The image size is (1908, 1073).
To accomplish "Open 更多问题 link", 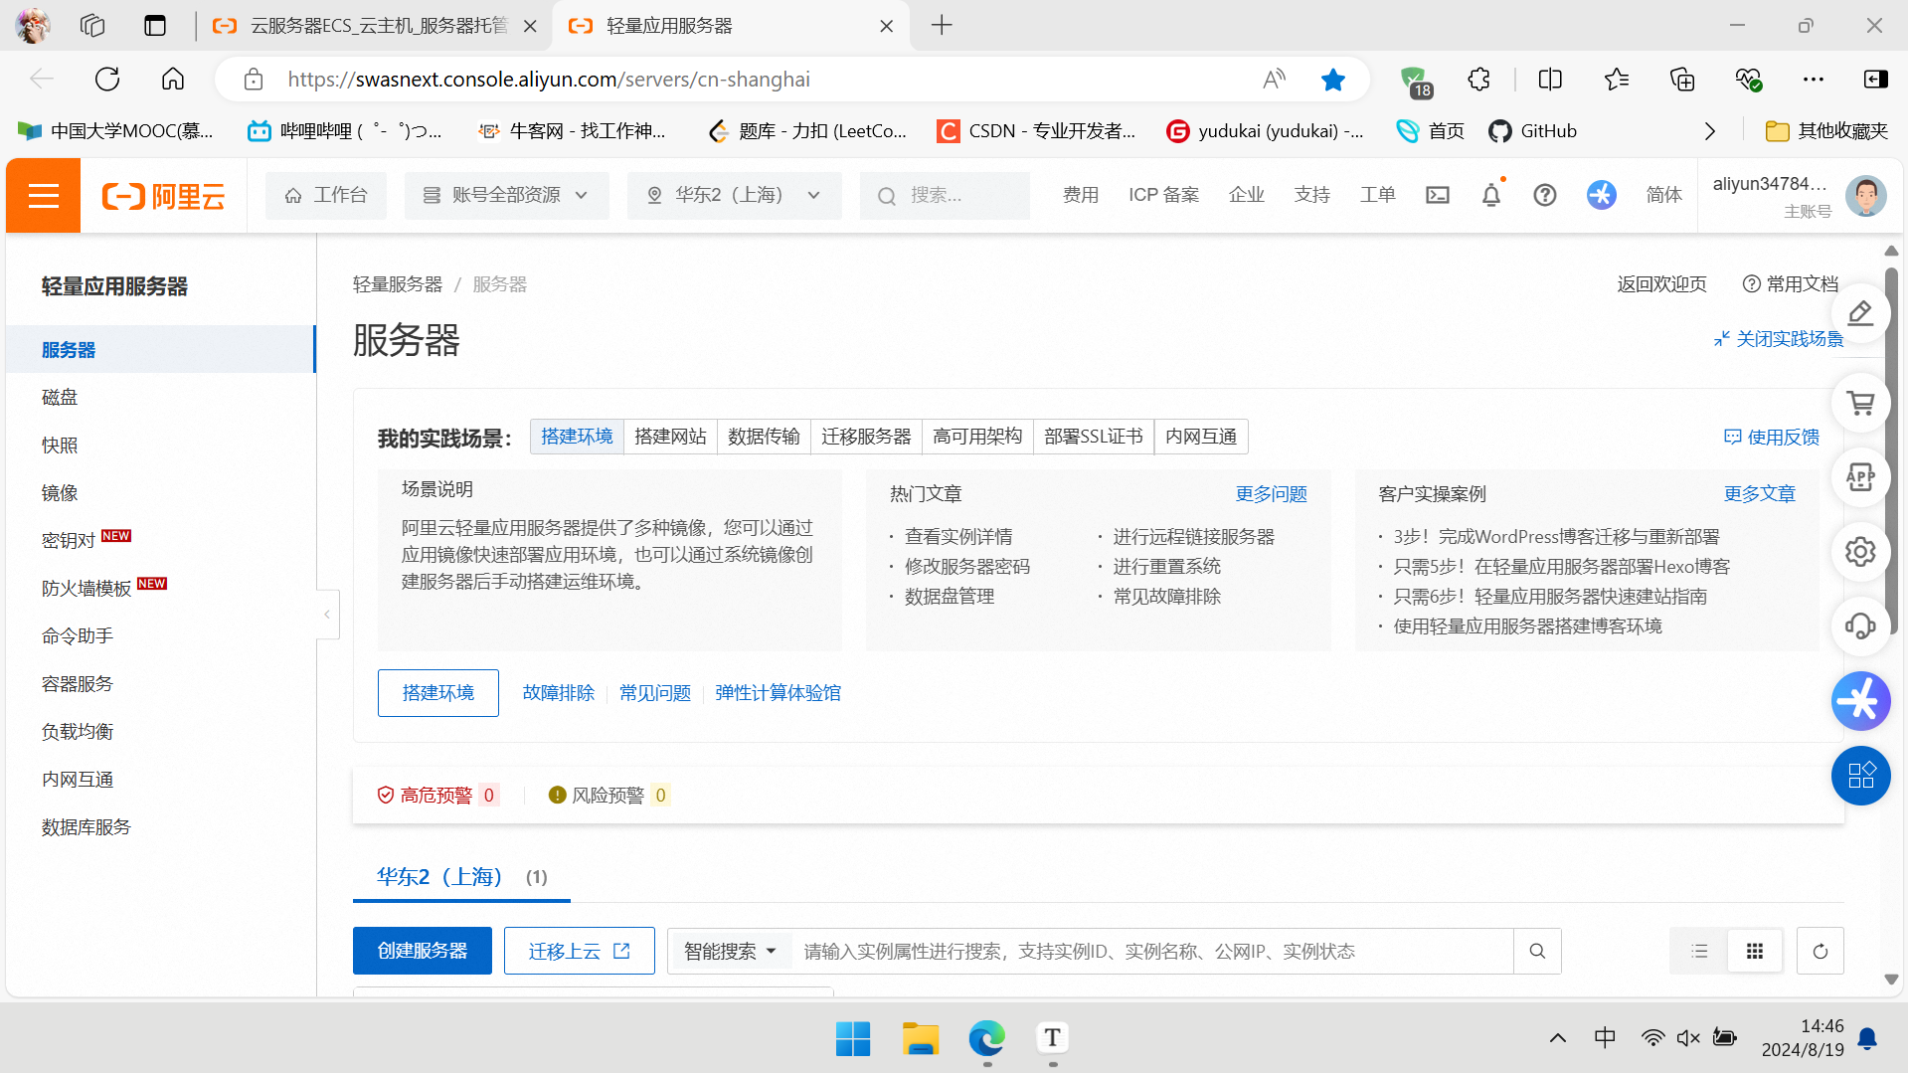I will tap(1272, 494).
